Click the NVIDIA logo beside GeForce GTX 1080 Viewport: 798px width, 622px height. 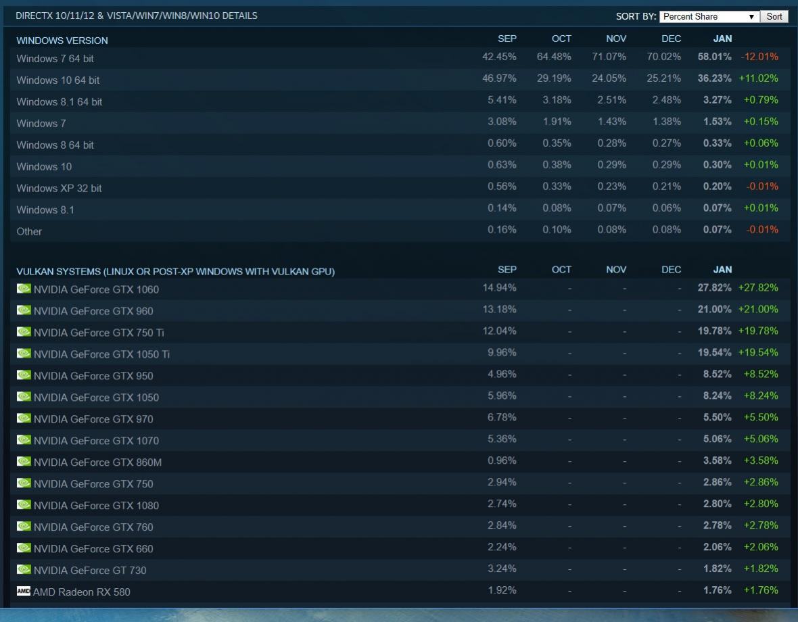[x=24, y=505]
